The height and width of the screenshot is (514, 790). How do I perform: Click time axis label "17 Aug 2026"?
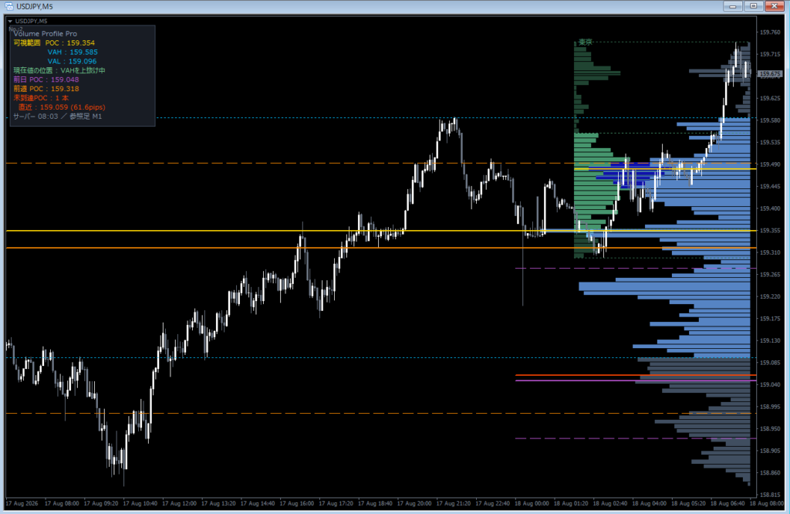tap(22, 503)
